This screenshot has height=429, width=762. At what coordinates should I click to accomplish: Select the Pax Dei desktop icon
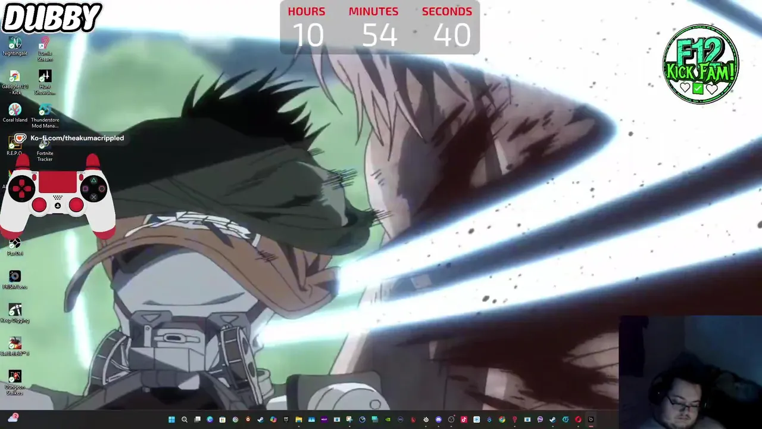tap(15, 246)
